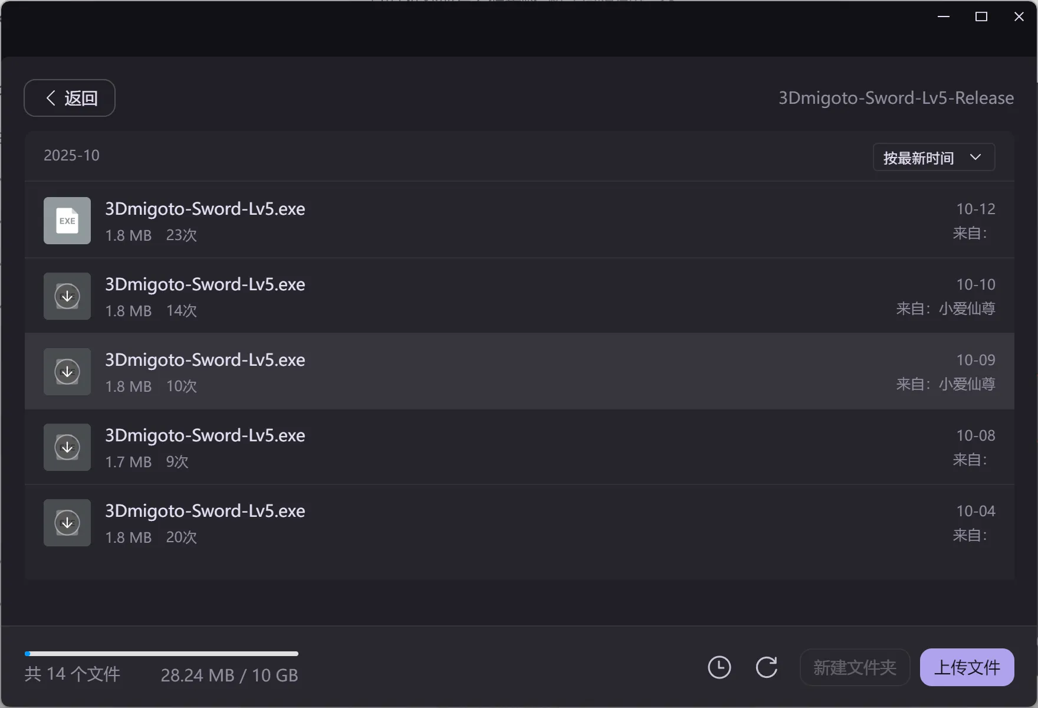Viewport: 1038px width, 708px height.
Task: Refresh the file list
Action: [766, 667]
